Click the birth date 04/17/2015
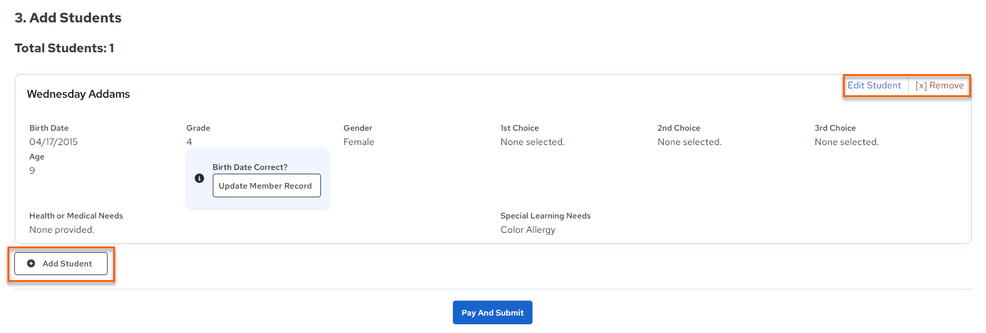This screenshot has height=333, width=986. [x=53, y=142]
